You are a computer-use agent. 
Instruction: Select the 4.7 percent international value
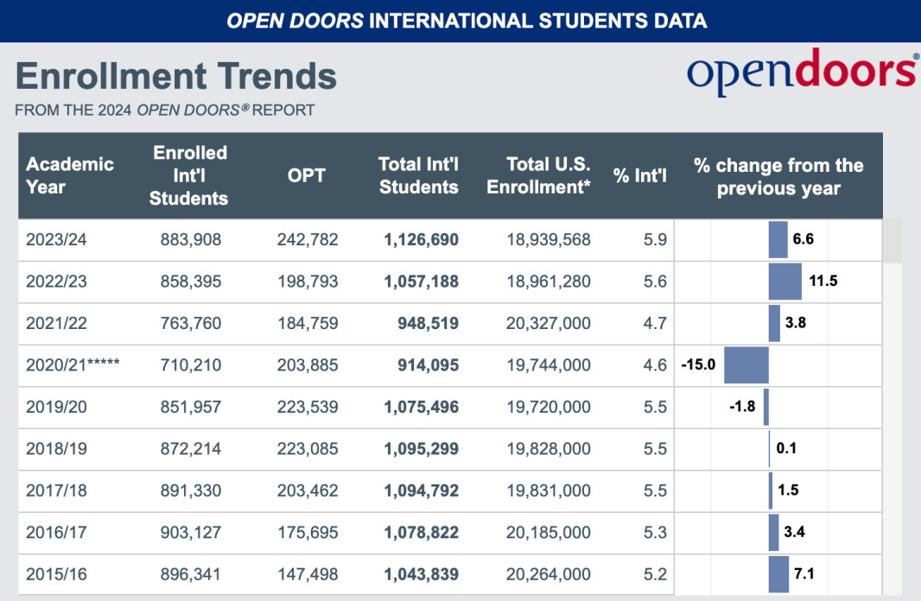click(x=655, y=323)
